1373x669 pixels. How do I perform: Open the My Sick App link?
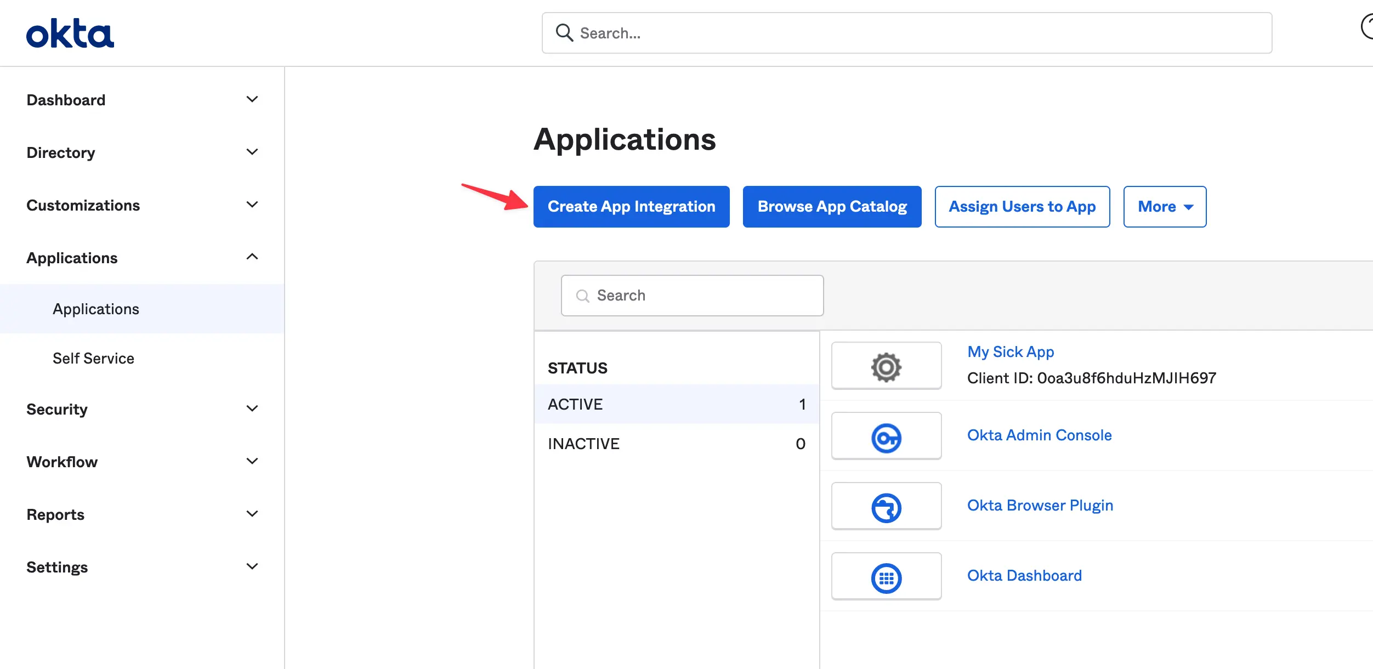click(1010, 351)
